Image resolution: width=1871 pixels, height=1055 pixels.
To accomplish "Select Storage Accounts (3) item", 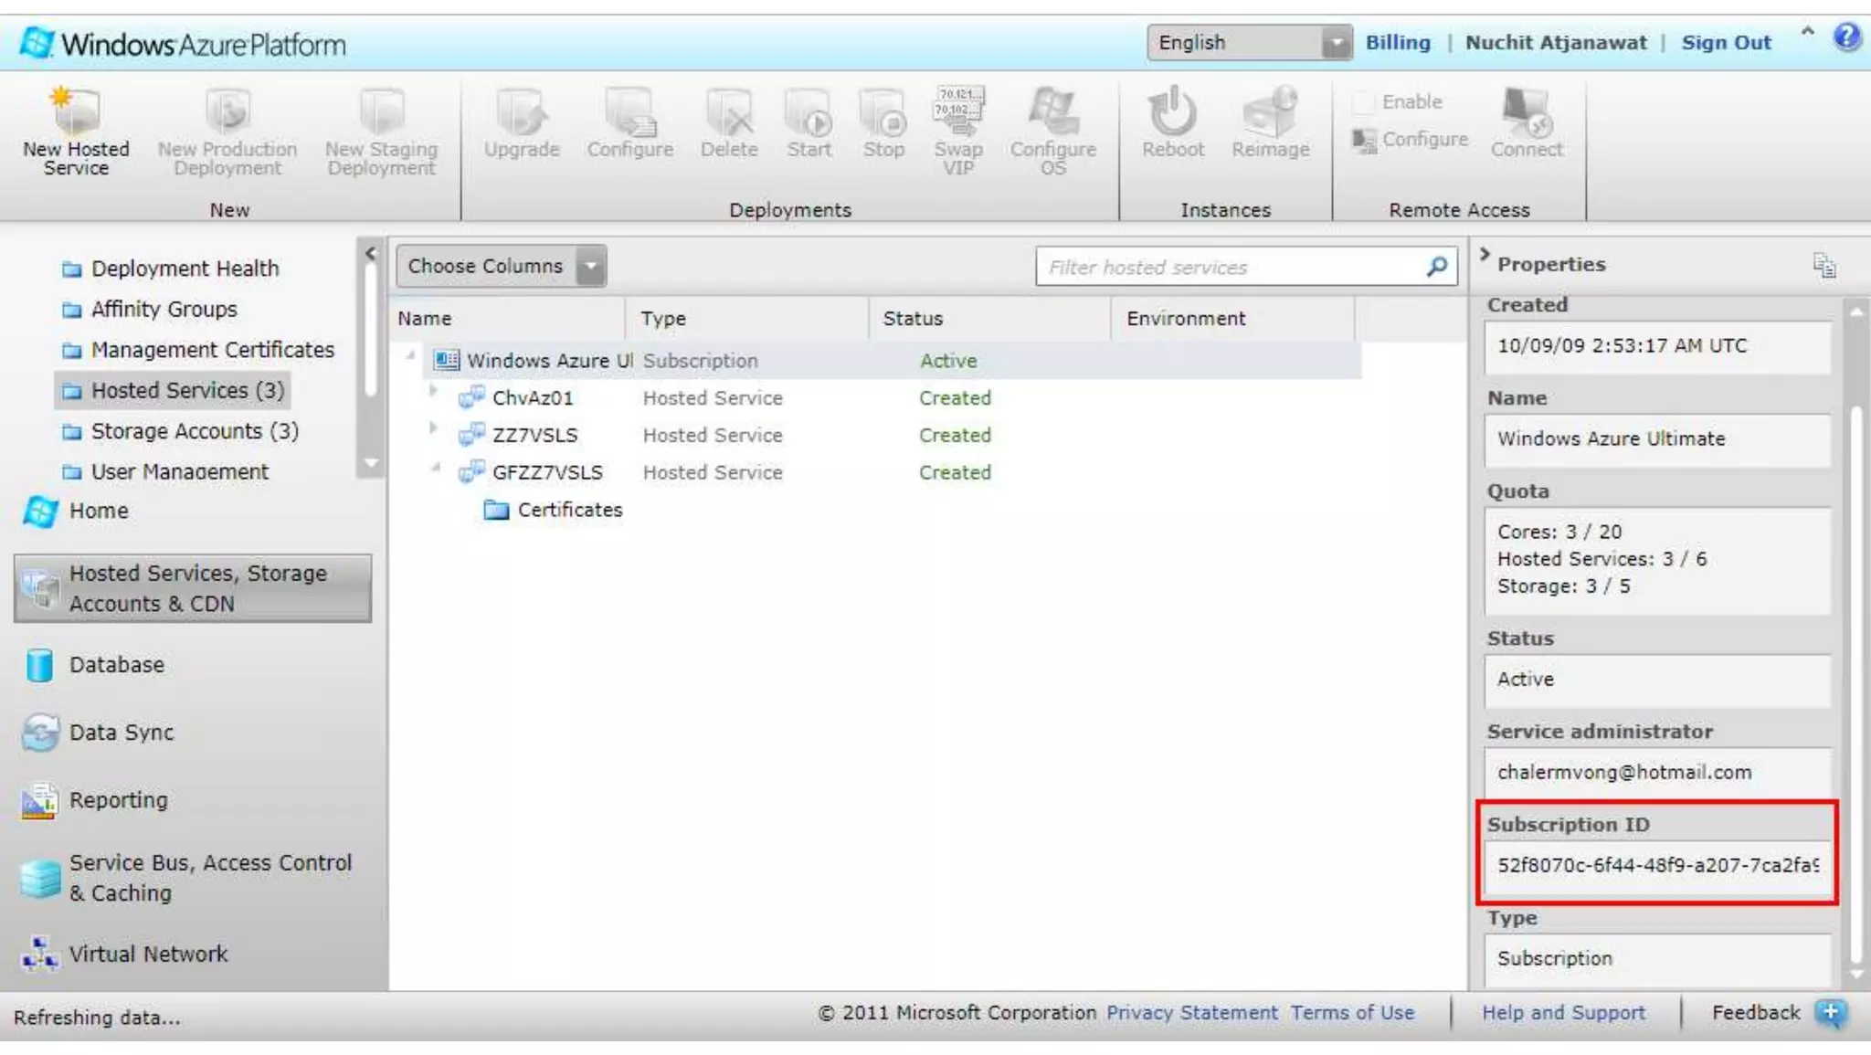I will [x=194, y=431].
